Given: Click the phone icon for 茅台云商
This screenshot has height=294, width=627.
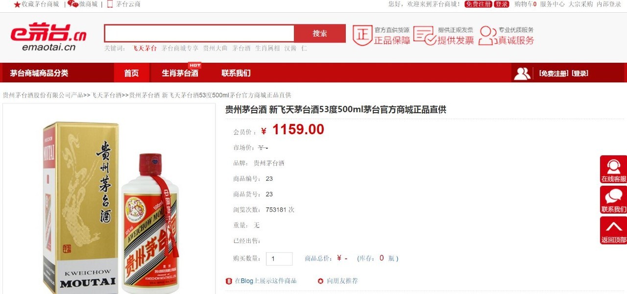Looking at the screenshot, I should point(110,4).
